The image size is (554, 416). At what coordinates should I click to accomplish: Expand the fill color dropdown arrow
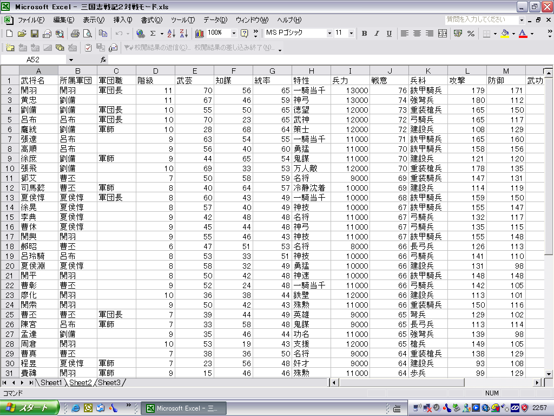click(514, 34)
